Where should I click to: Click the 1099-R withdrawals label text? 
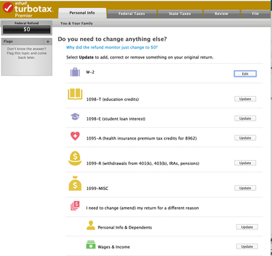(143, 163)
